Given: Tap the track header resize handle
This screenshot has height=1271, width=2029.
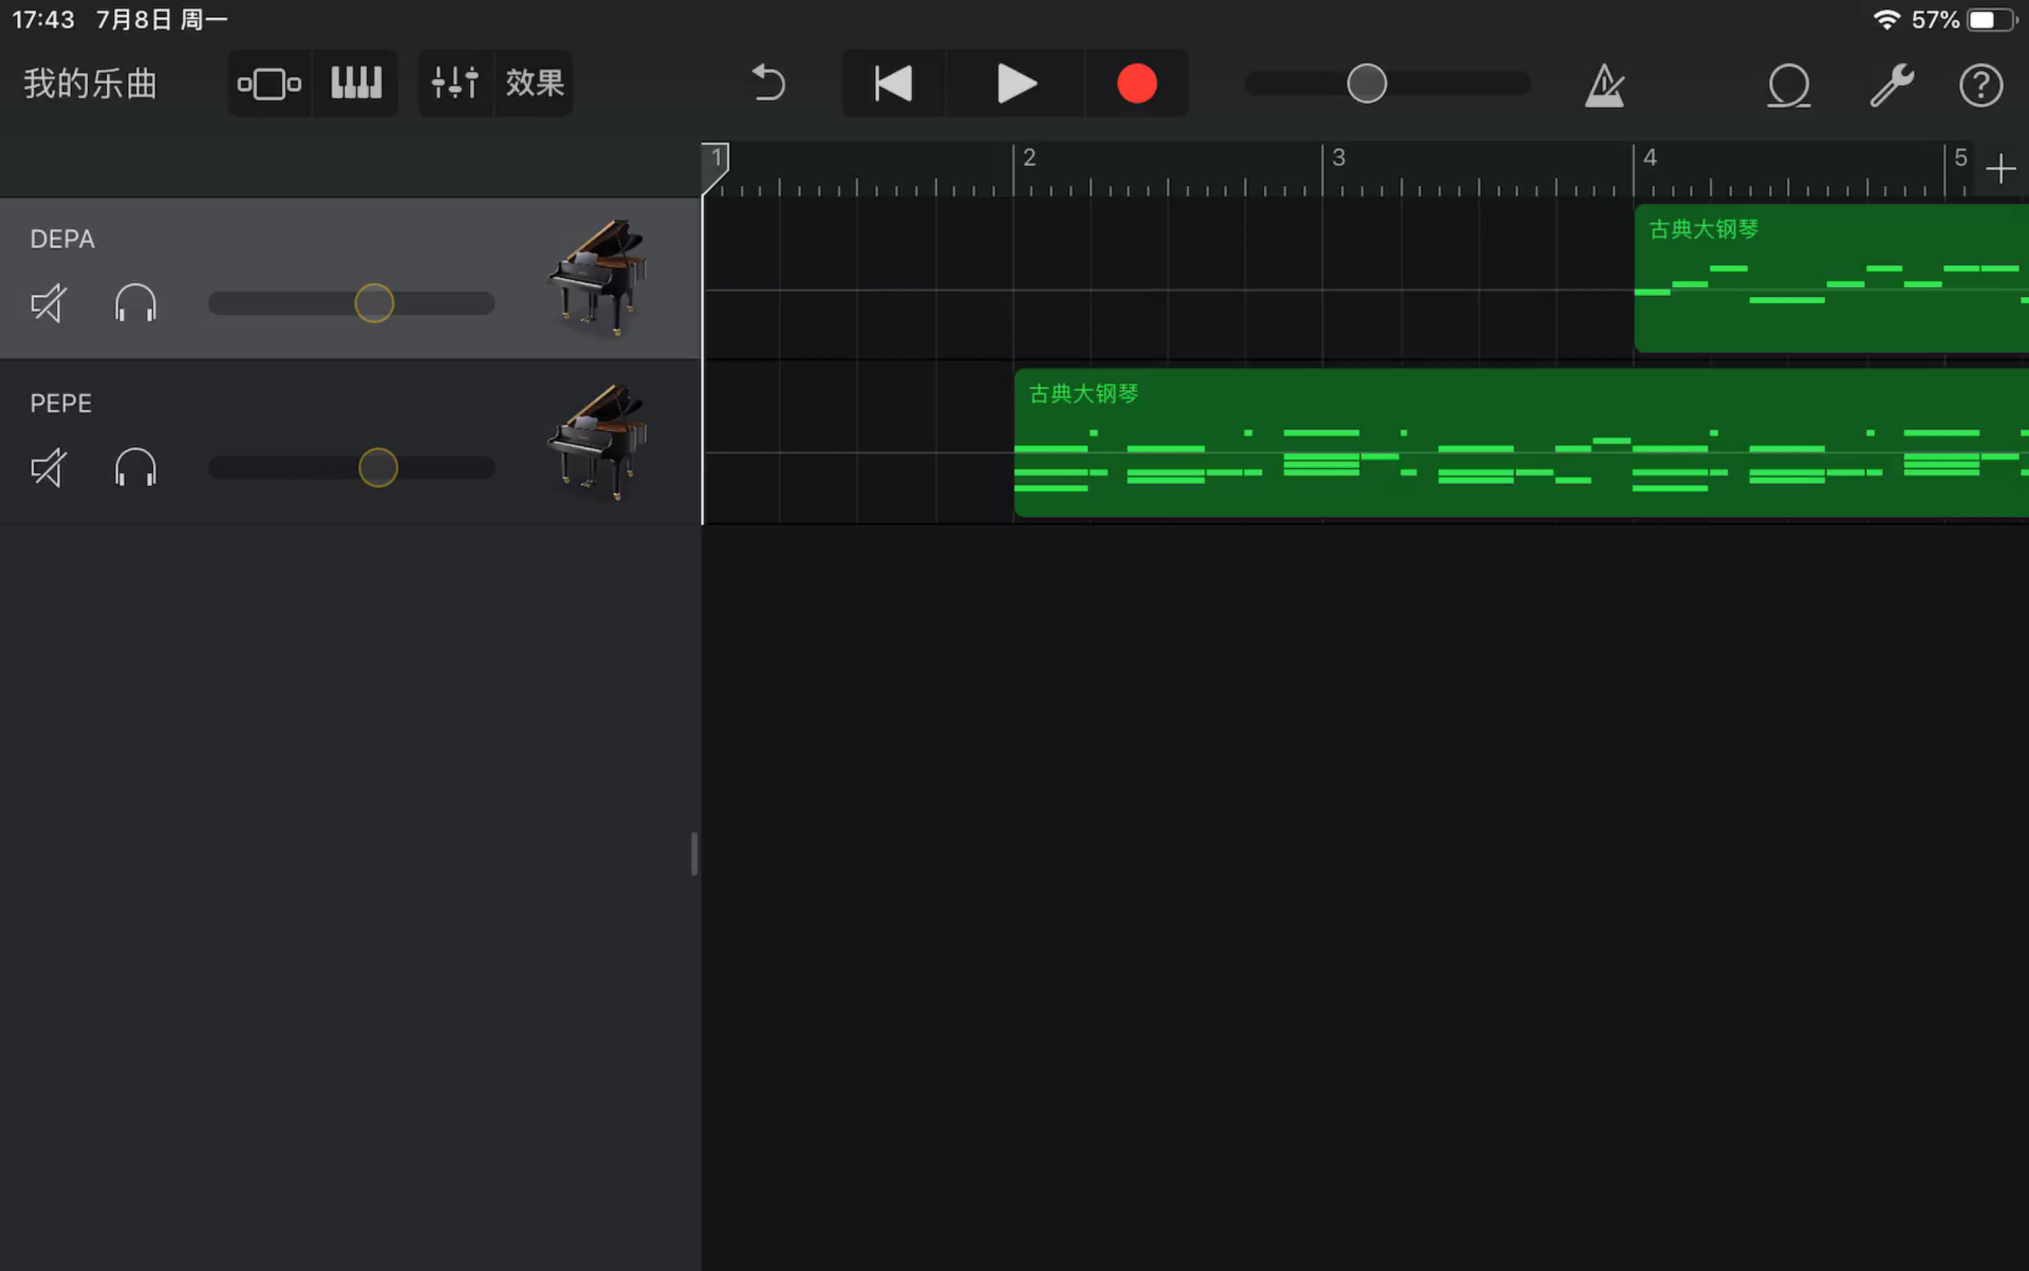Looking at the screenshot, I should pyautogui.click(x=694, y=854).
